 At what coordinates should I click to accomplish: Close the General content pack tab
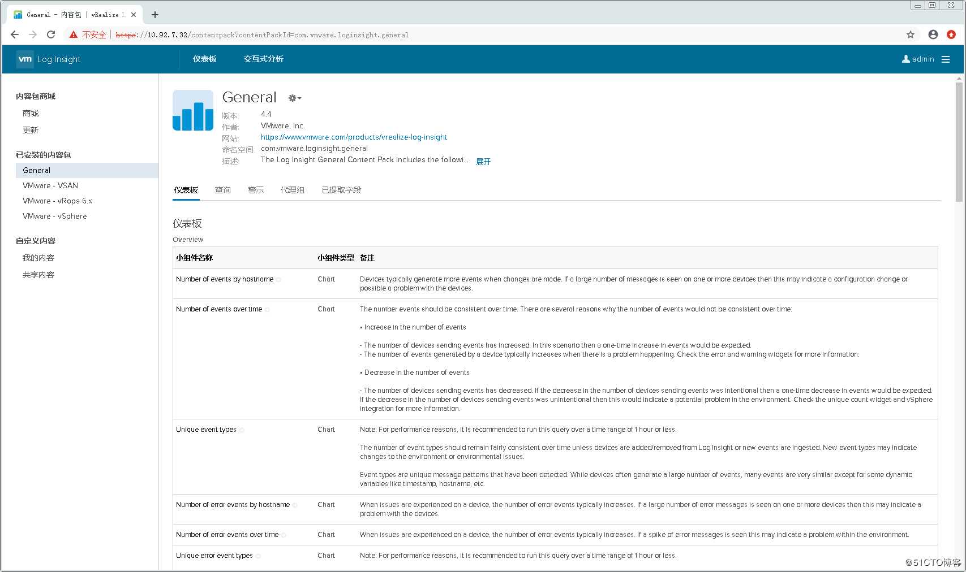pos(134,15)
